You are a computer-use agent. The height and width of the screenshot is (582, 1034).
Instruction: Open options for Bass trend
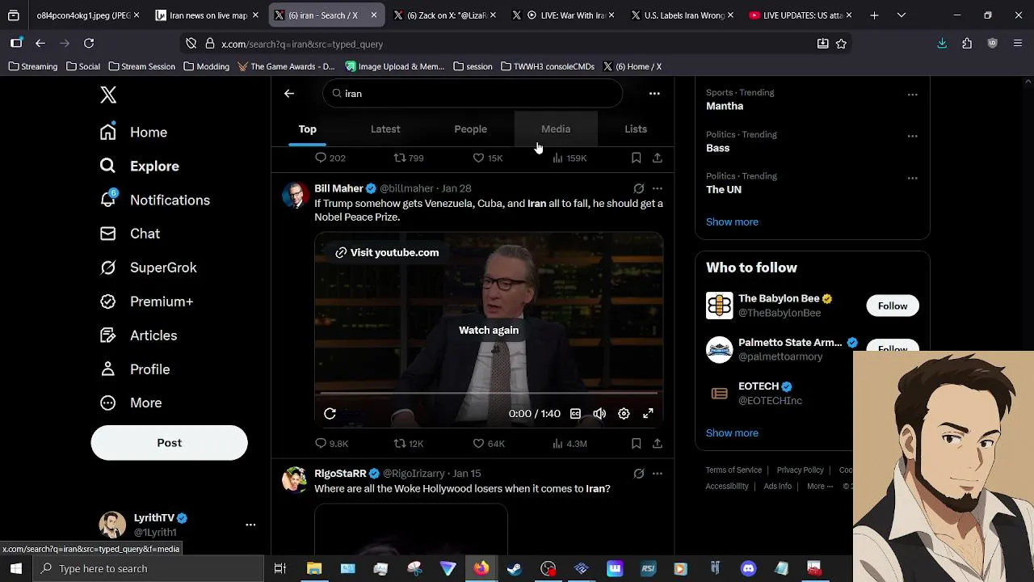pos(913,137)
